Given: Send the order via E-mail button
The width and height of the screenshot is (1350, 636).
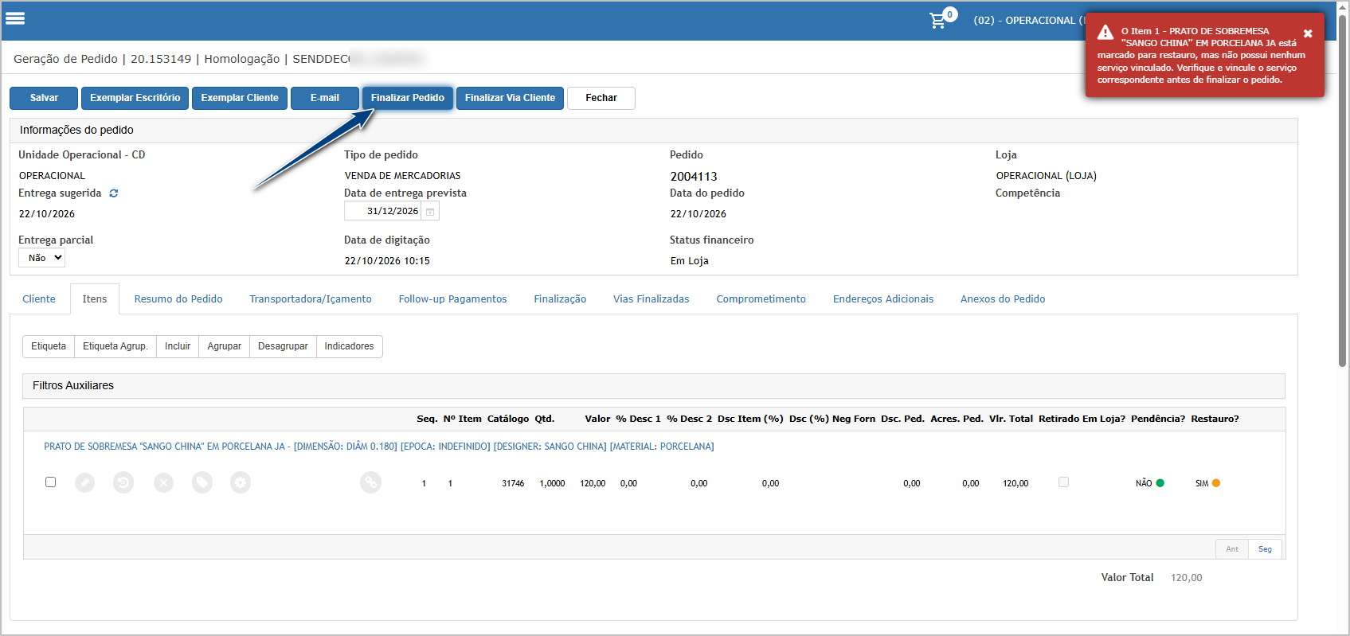Looking at the screenshot, I should (x=325, y=98).
